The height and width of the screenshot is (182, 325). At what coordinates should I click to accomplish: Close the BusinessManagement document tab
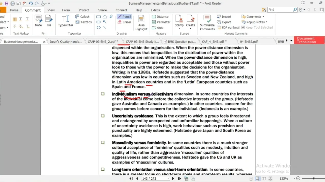44,42
